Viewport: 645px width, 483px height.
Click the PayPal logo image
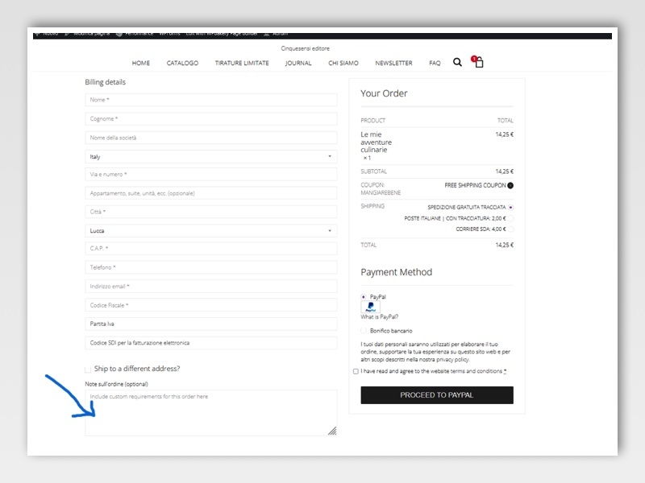click(371, 307)
